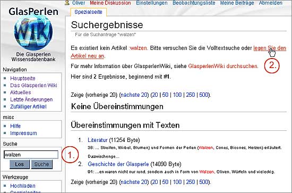The height and width of the screenshot is (193, 292).
Task: Click the Suche button
Action: (42, 164)
